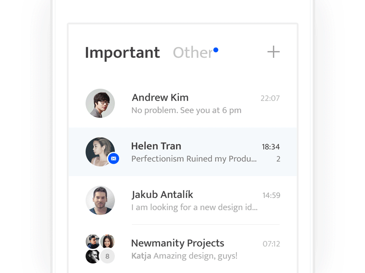Click Helen Tran's profile picture
The height and width of the screenshot is (273, 365).
point(99,151)
